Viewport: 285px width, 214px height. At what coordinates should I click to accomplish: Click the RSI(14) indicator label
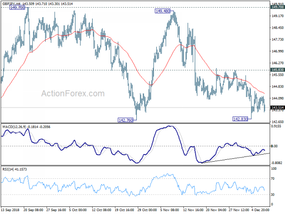8,169
